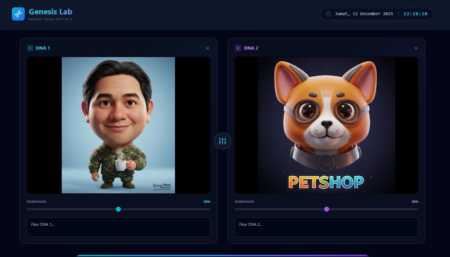Image resolution: width=450 pixels, height=257 pixels.
Task: Click the DNA 1 panel heading
Action: (43, 48)
